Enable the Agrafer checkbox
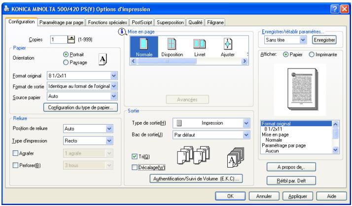352x206 pixels. tap(15, 153)
